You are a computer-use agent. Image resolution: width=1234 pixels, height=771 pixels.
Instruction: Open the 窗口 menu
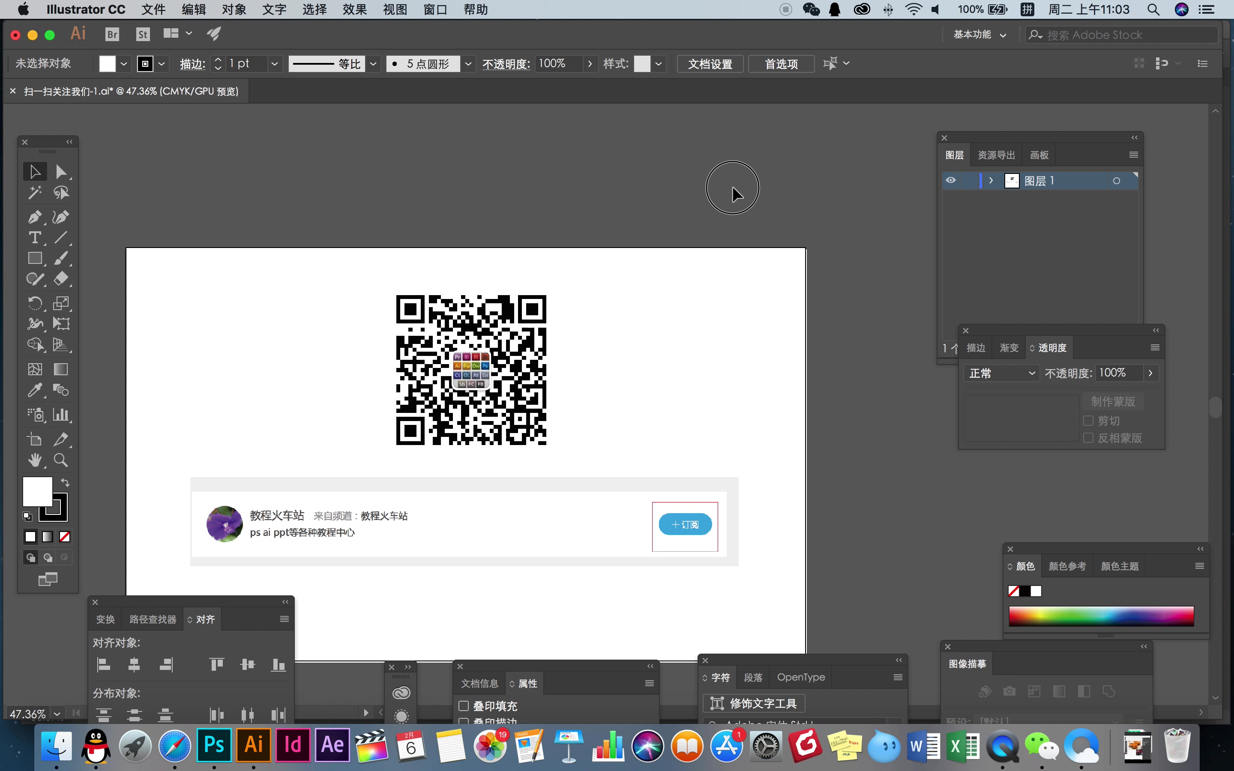pos(435,10)
